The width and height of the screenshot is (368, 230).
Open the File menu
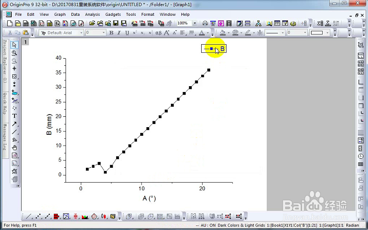pos(18,14)
